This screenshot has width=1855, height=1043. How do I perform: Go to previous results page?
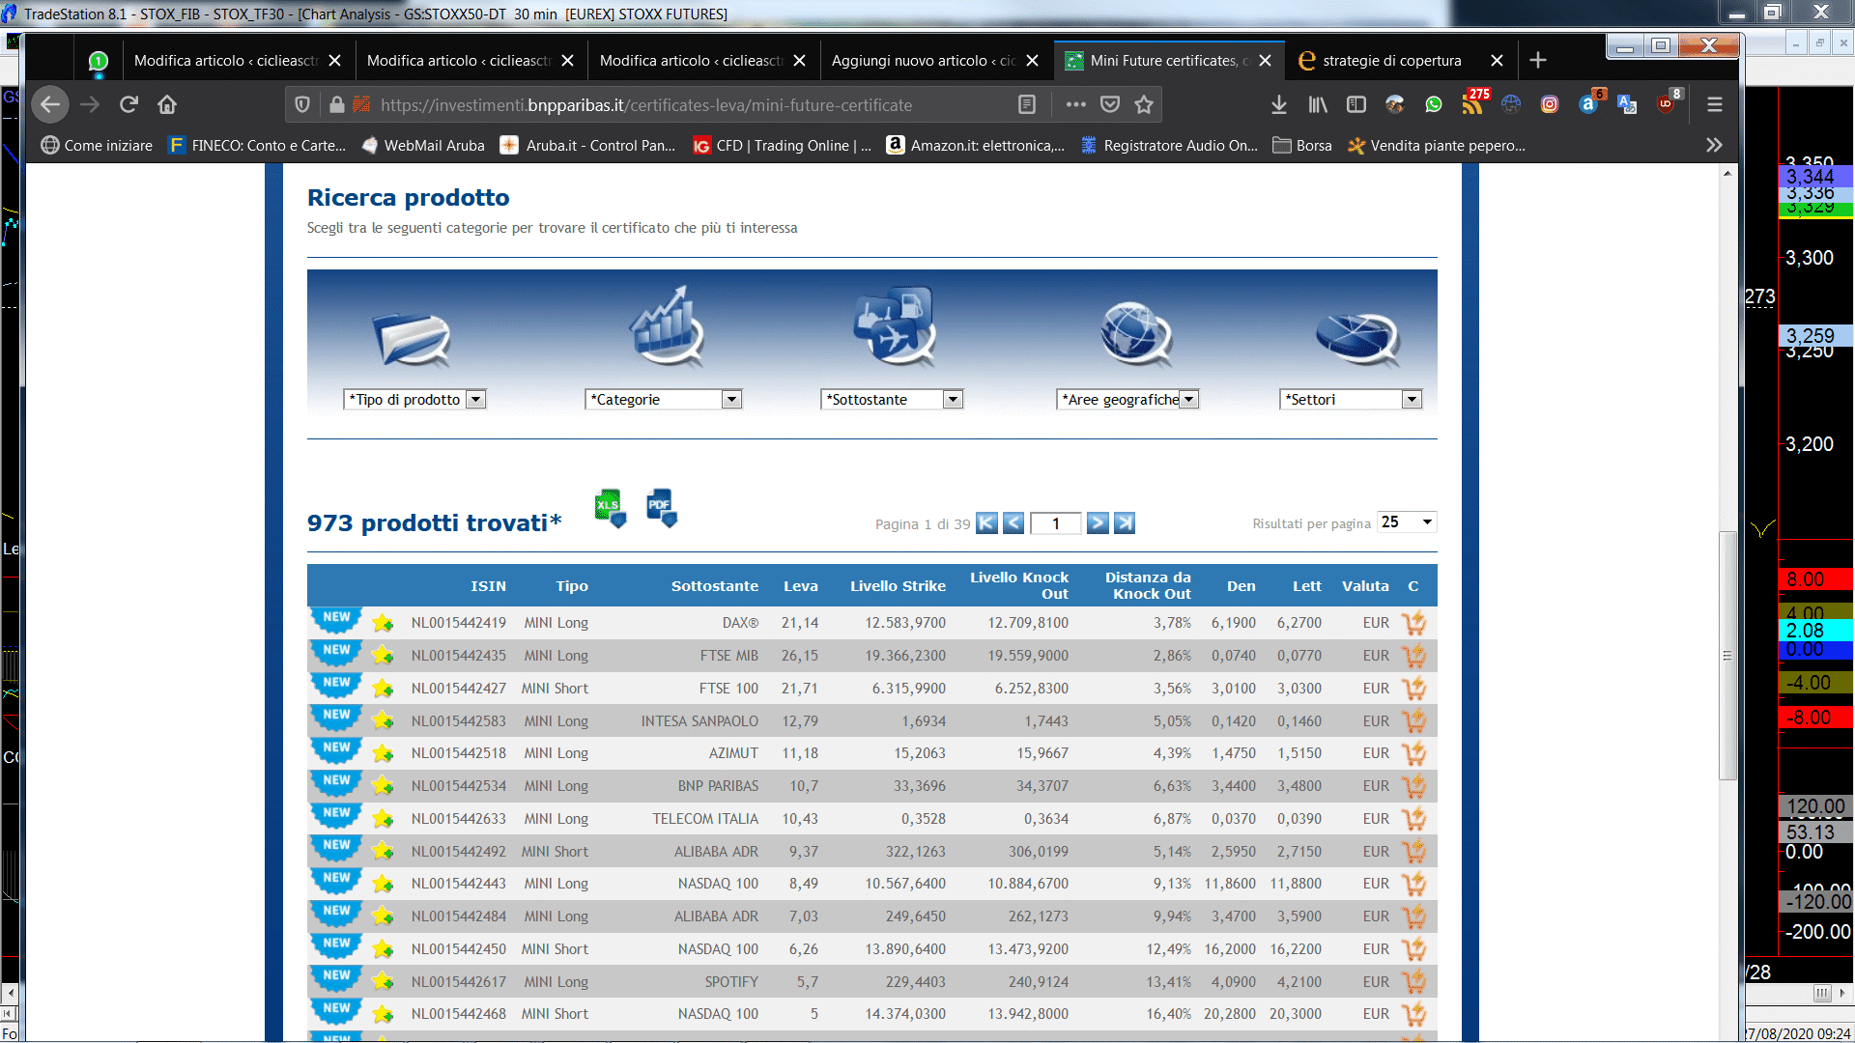pos(1013,523)
